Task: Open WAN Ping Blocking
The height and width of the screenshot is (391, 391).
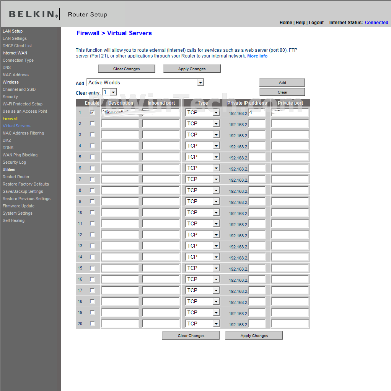Action: click(x=20, y=155)
